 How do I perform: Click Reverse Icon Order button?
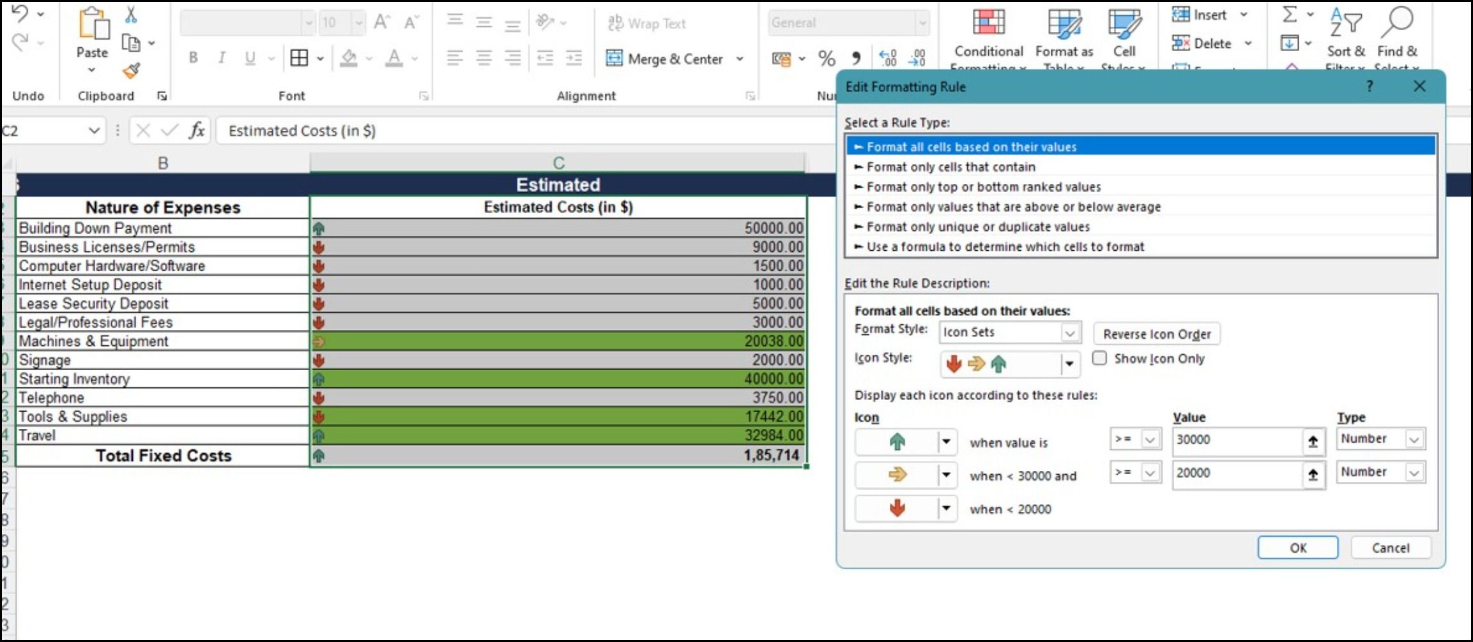pos(1157,334)
